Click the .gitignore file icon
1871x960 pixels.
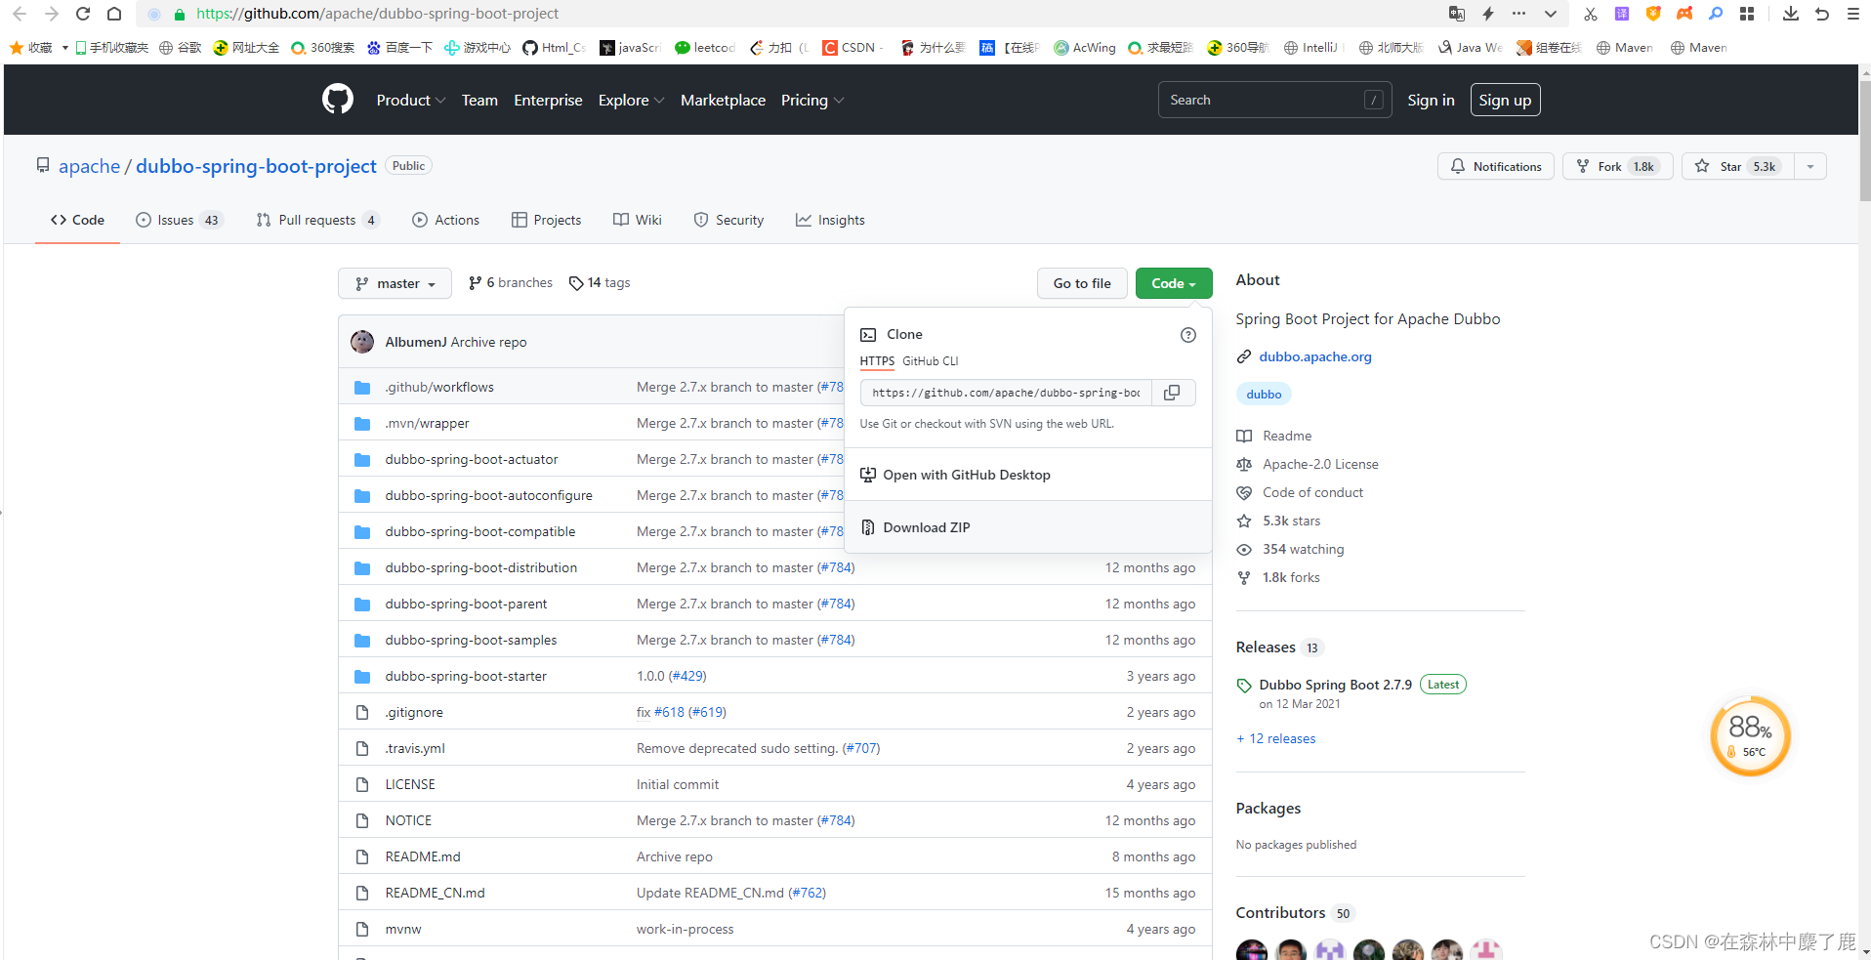(x=362, y=713)
